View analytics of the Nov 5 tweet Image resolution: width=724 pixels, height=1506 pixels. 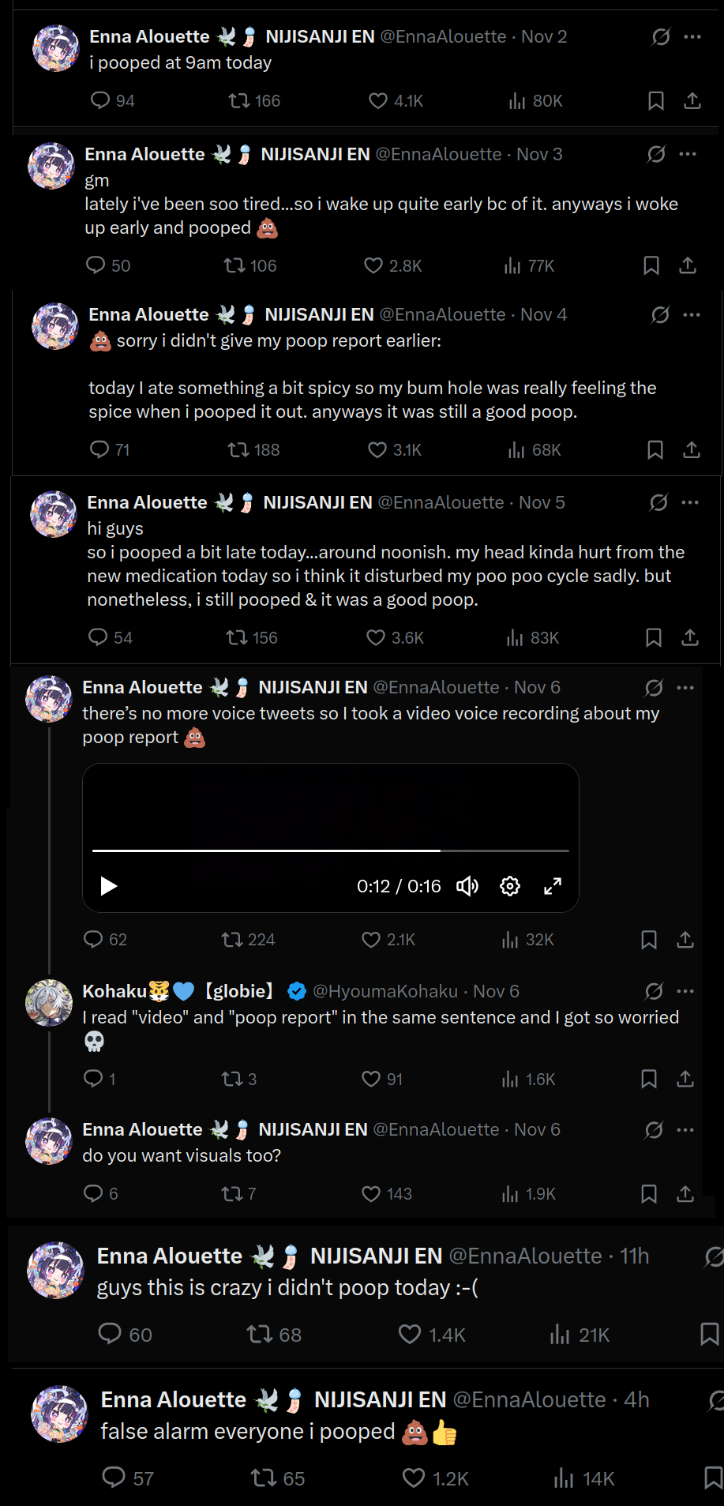(x=515, y=638)
